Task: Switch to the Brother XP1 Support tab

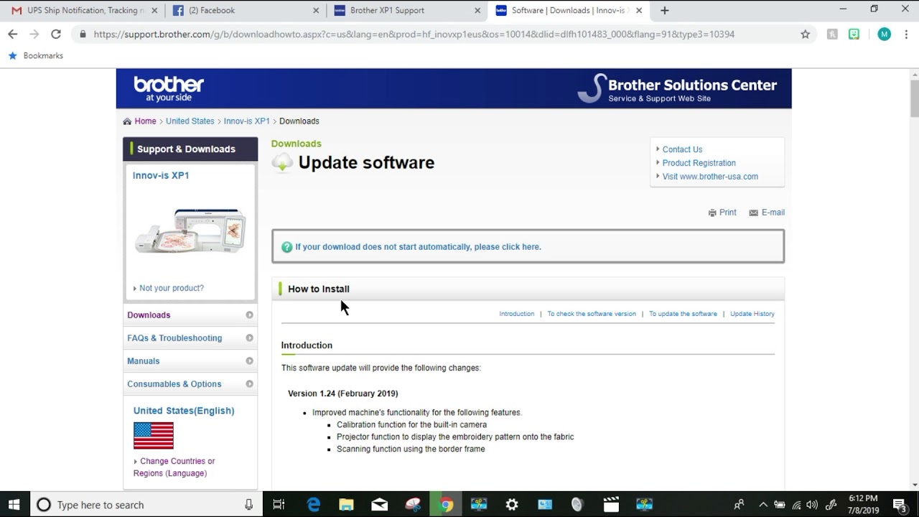Action: pos(406,10)
